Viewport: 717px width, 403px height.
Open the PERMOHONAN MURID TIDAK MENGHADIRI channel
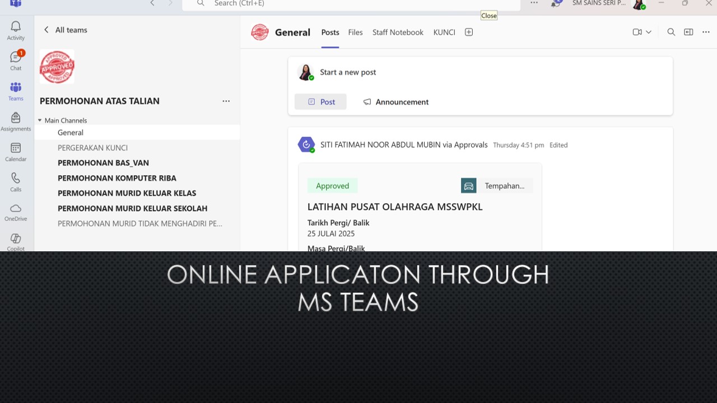tap(137, 223)
